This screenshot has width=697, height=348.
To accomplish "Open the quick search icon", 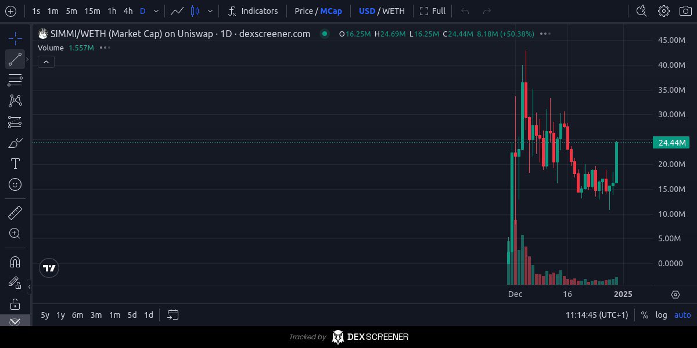I will click(642, 11).
